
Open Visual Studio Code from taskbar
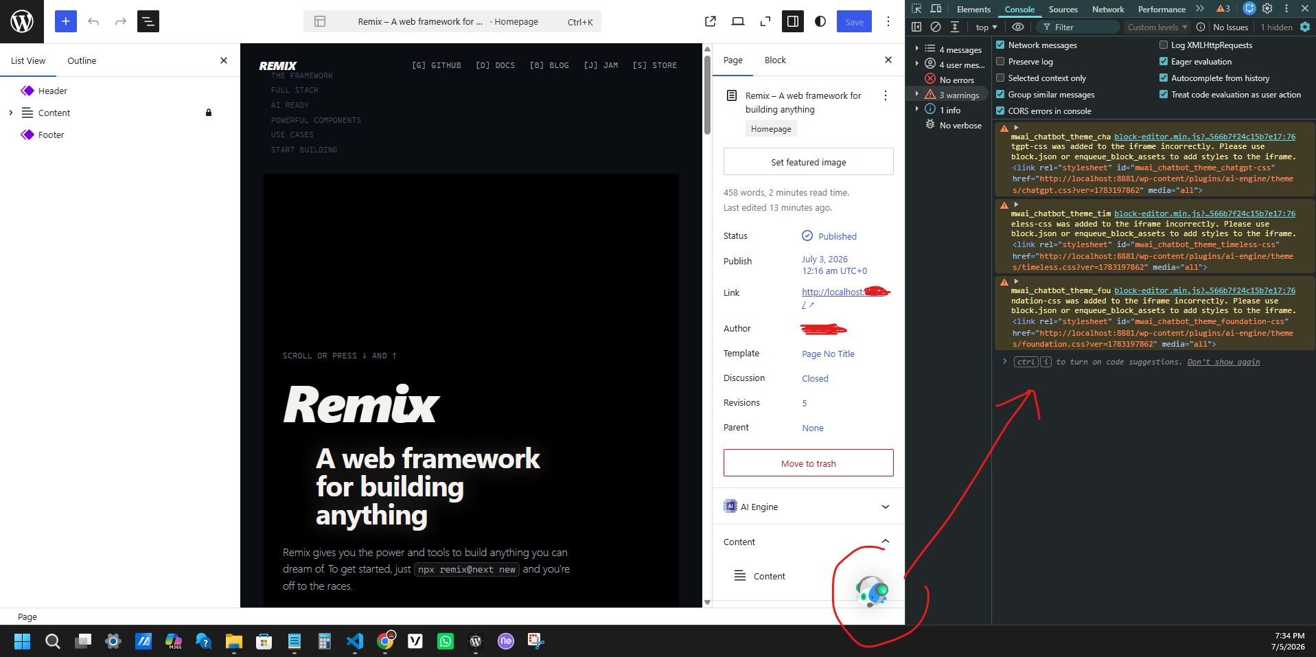click(355, 641)
